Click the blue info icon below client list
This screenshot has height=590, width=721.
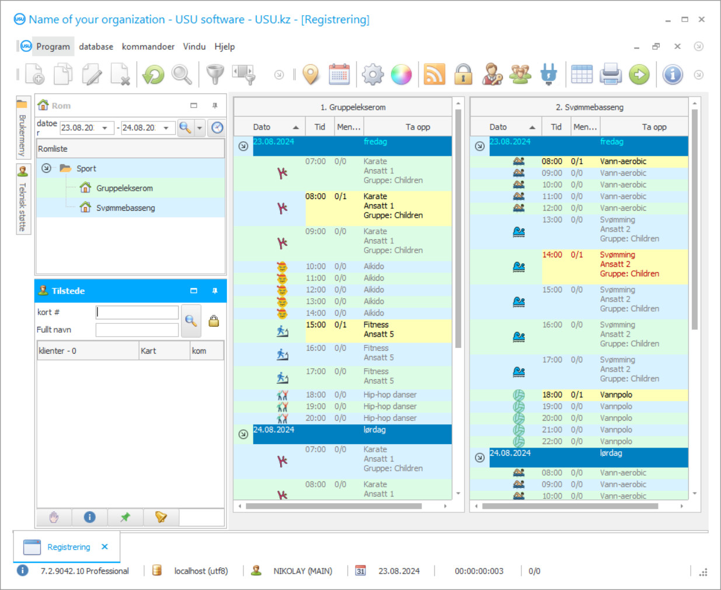[x=89, y=517]
